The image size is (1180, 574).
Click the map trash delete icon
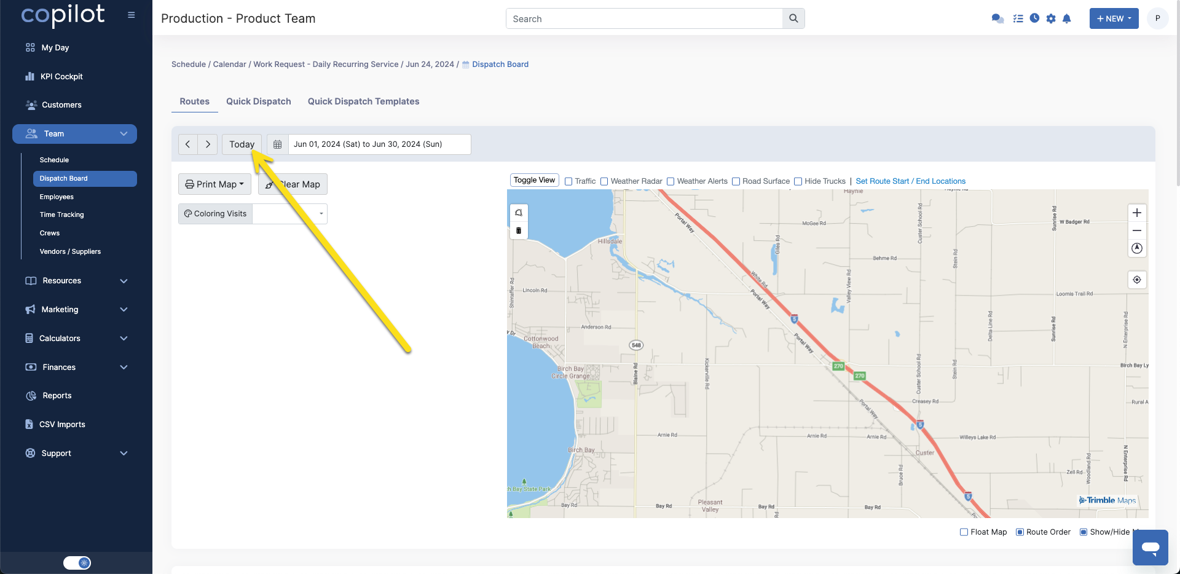point(519,230)
